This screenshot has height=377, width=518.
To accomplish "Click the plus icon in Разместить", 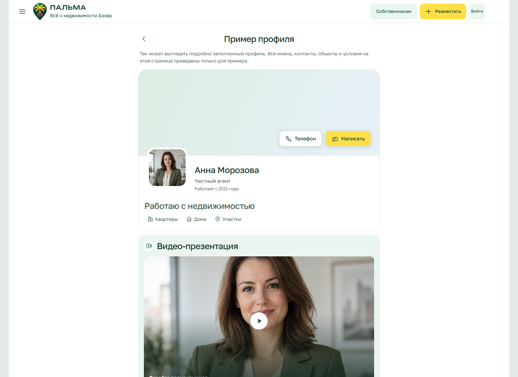I will click(428, 11).
